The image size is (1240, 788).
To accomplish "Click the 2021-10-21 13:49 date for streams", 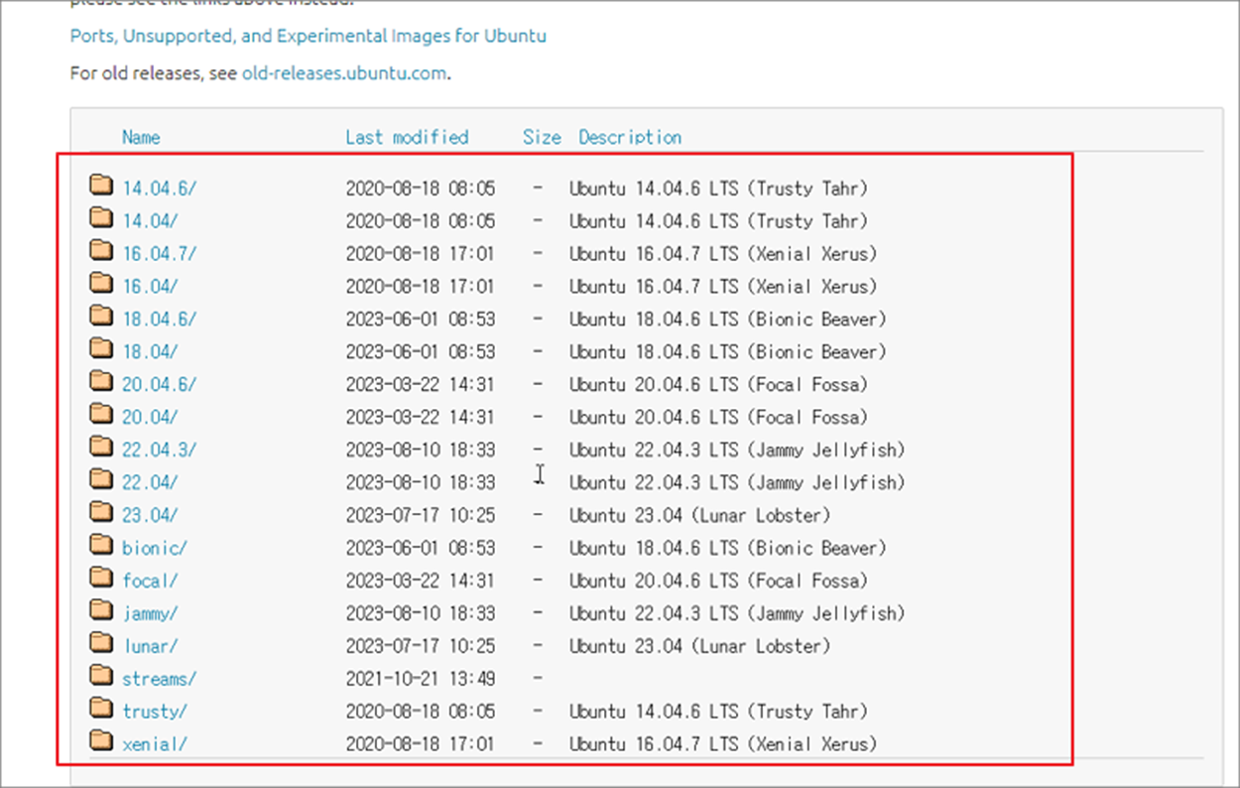I will (421, 679).
